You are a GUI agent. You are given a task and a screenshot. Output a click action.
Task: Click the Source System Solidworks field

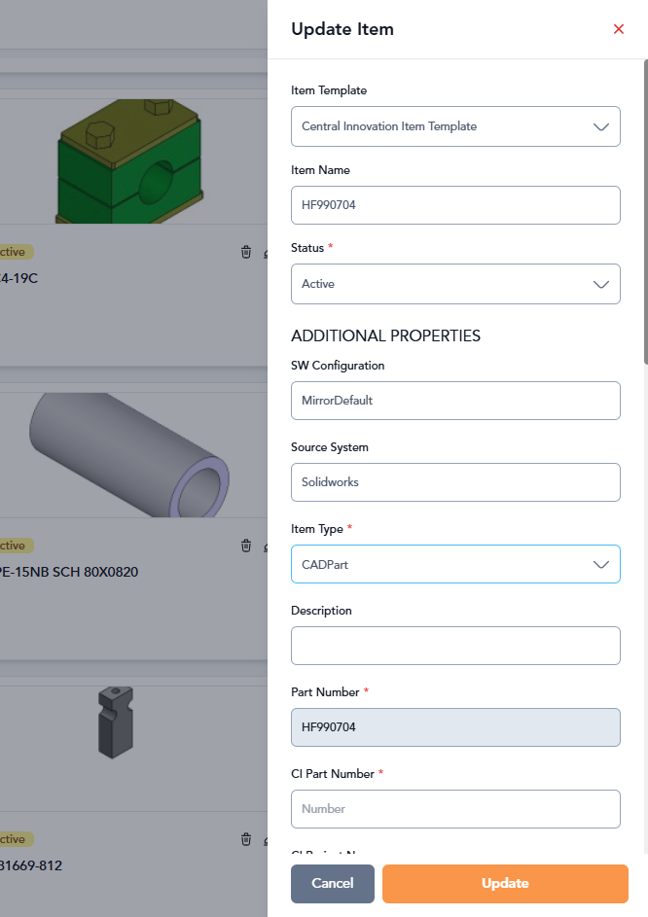pos(455,482)
